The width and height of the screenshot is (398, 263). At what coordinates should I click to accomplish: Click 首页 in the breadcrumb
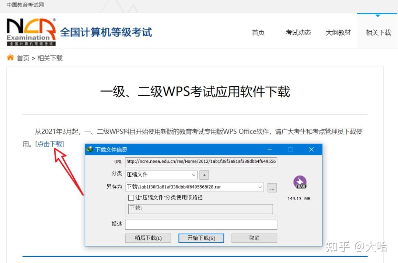23,58
